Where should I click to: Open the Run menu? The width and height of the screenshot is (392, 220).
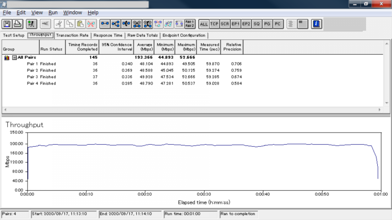53,12
